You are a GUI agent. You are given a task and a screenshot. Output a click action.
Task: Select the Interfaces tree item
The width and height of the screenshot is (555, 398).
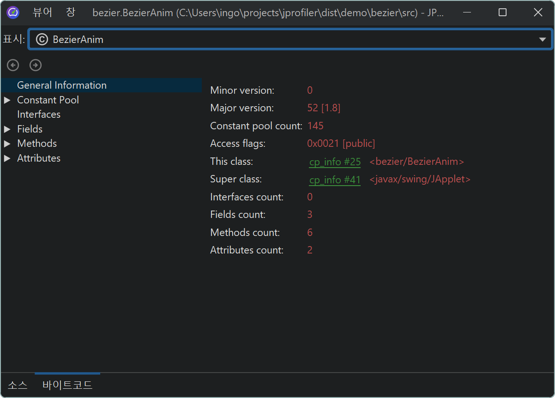(39, 115)
